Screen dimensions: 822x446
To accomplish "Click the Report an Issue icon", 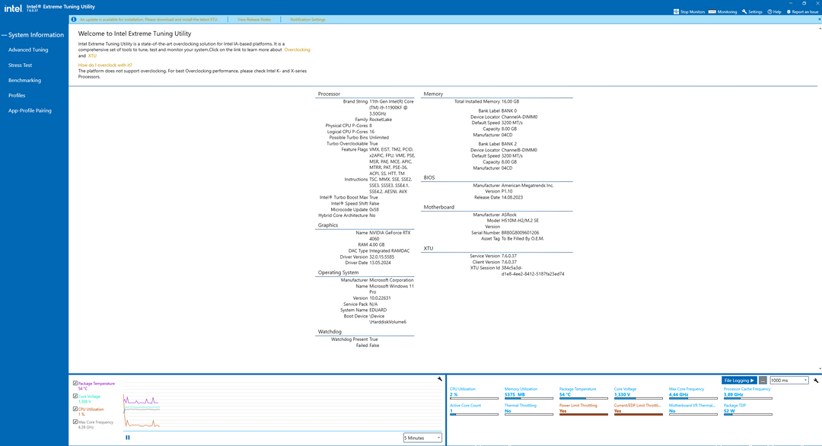I will tap(789, 11).
